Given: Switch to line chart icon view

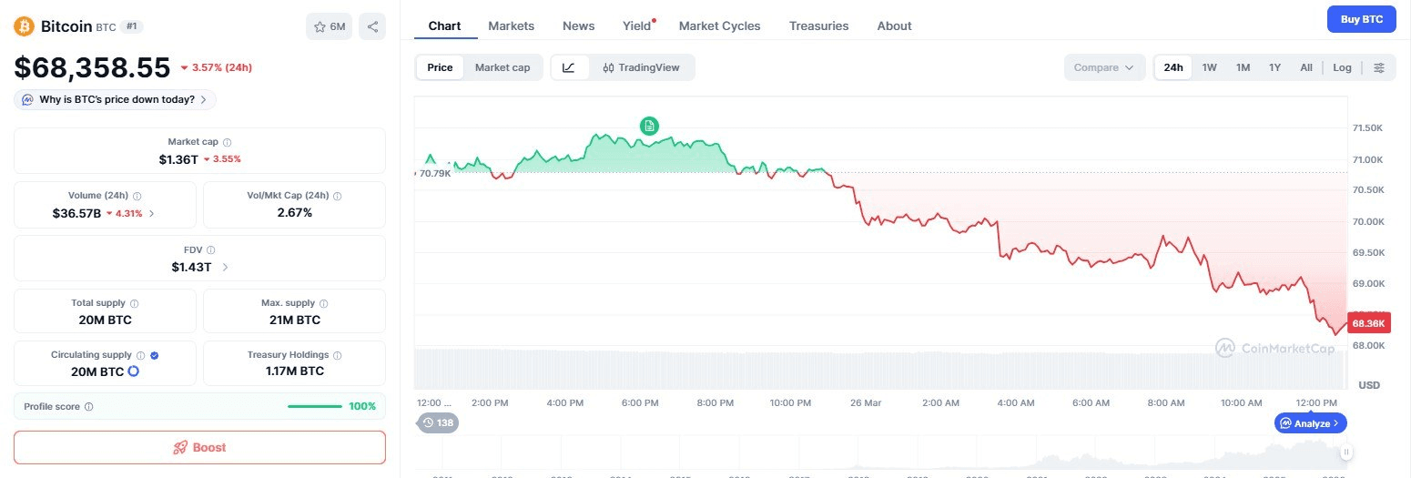Looking at the screenshot, I should 569,67.
